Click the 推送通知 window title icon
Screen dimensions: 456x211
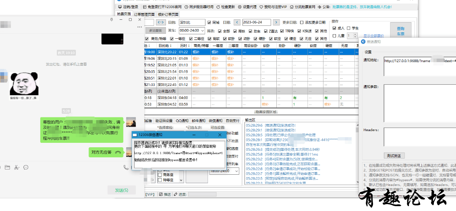click(363, 42)
